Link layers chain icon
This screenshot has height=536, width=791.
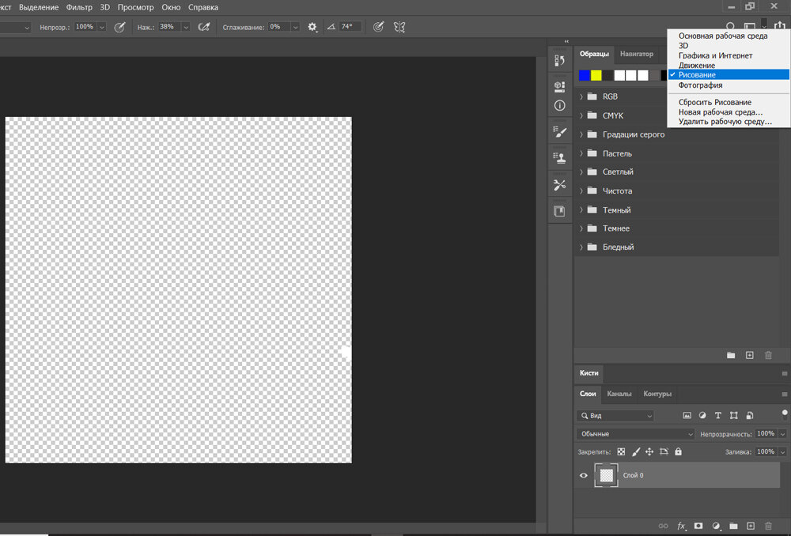coord(664,526)
